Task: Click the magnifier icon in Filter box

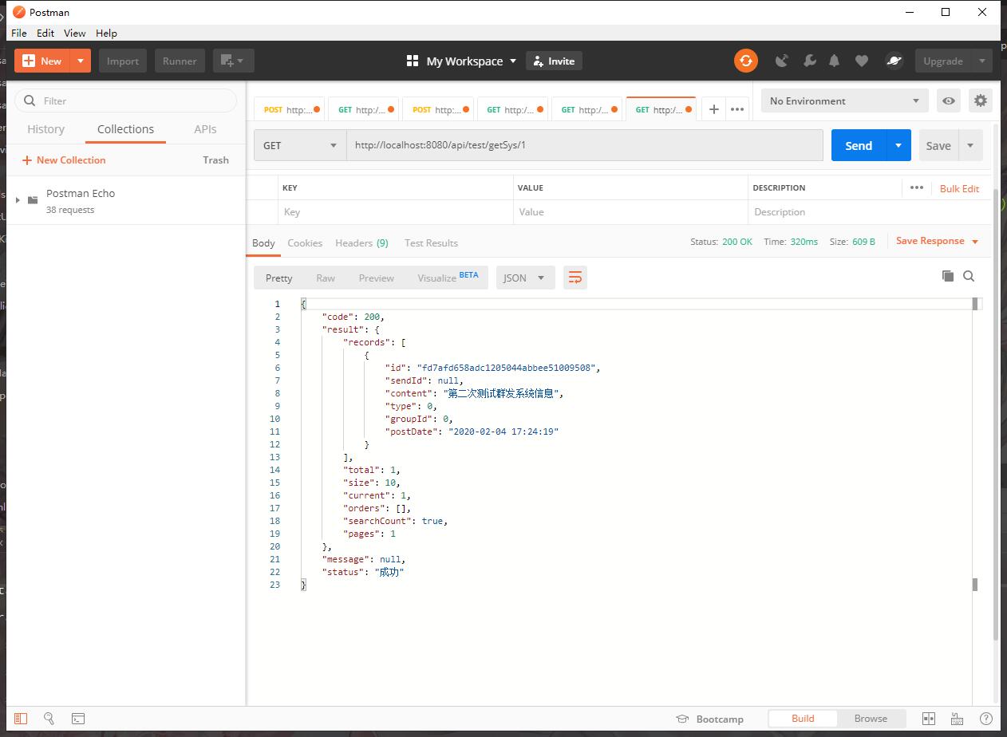Action: [30, 100]
